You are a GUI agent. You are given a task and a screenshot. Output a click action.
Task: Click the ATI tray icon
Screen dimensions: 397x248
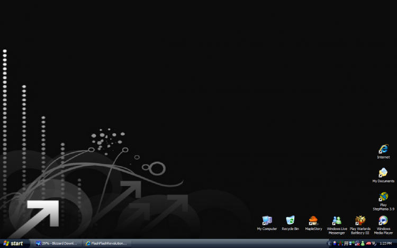click(368, 243)
